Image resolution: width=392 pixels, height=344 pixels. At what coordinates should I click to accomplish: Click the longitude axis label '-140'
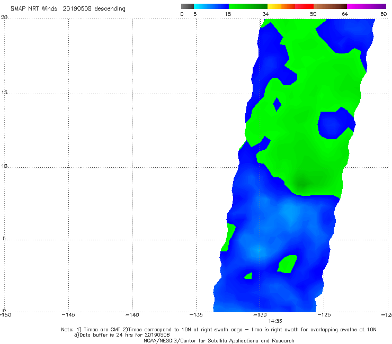[132, 315]
